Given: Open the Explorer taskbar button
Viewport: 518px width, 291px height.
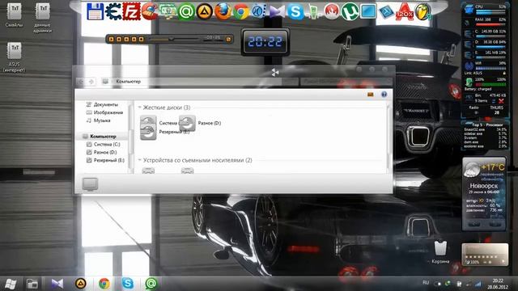Looking at the screenshot, I should (32, 284).
